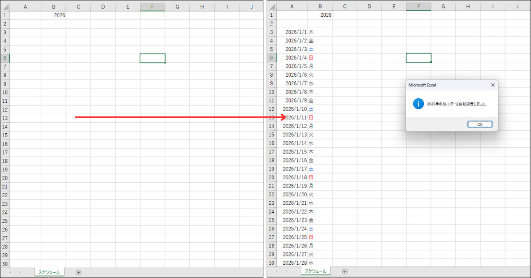Select cell B1 containing 2026 in left sheet
This screenshot has height=278, width=531.
(54, 15)
